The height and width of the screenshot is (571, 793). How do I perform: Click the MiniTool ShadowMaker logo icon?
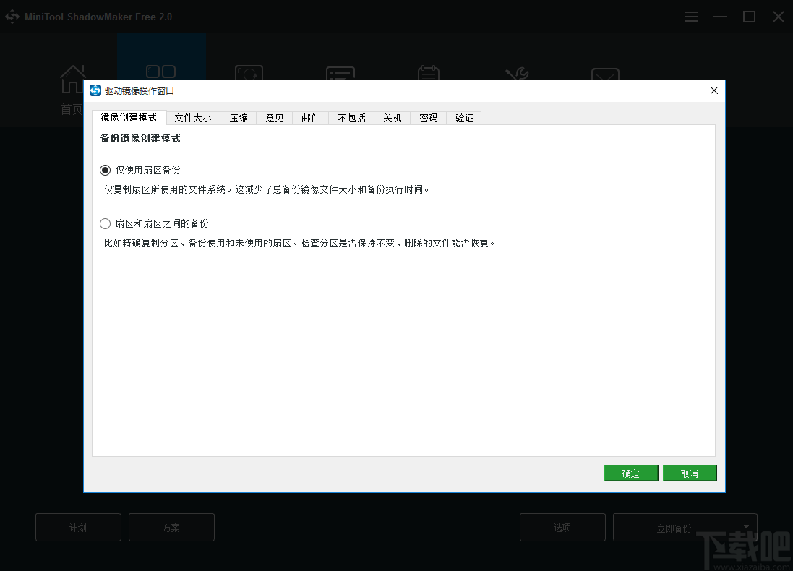[x=12, y=16]
